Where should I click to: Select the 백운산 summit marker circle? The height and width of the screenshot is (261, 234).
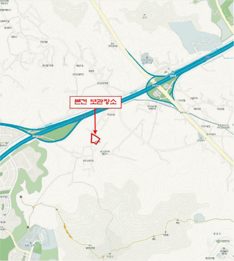[103, 257]
